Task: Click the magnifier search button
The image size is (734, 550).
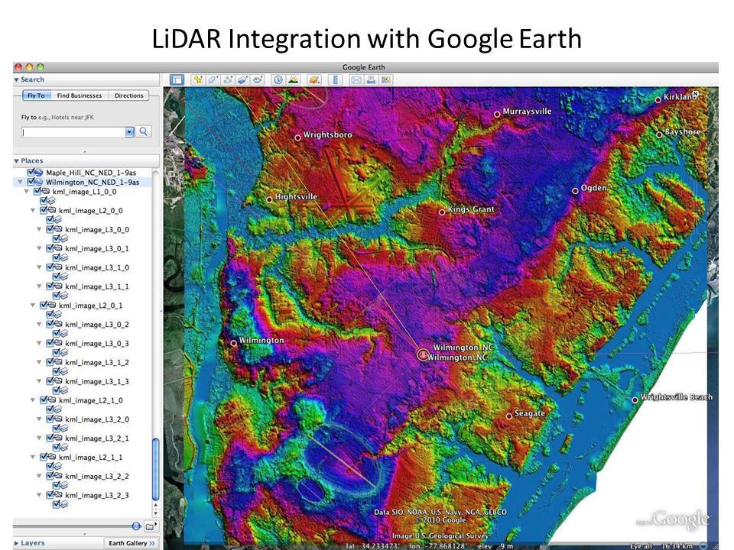Action: coord(144,132)
